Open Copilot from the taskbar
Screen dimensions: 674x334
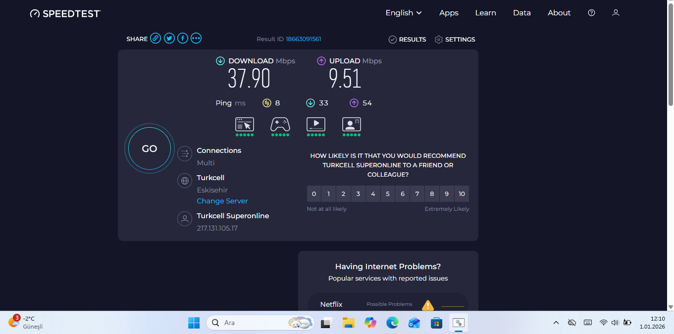point(370,323)
